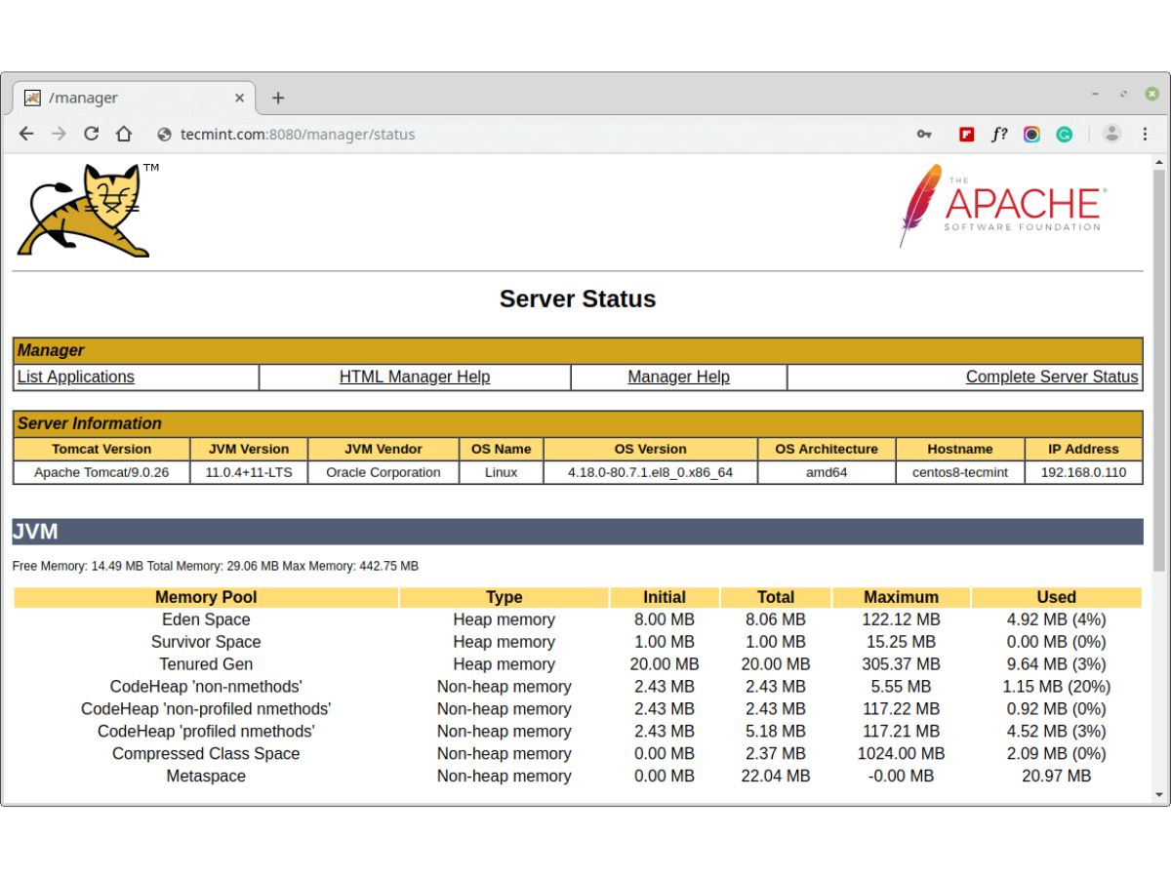Click 'centos8-tecmint' hostname cell
The image size is (1171, 878).
coord(960,472)
